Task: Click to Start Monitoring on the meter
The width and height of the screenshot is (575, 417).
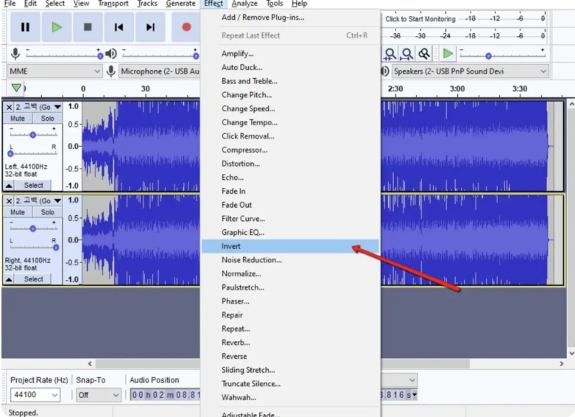Action: (420, 18)
